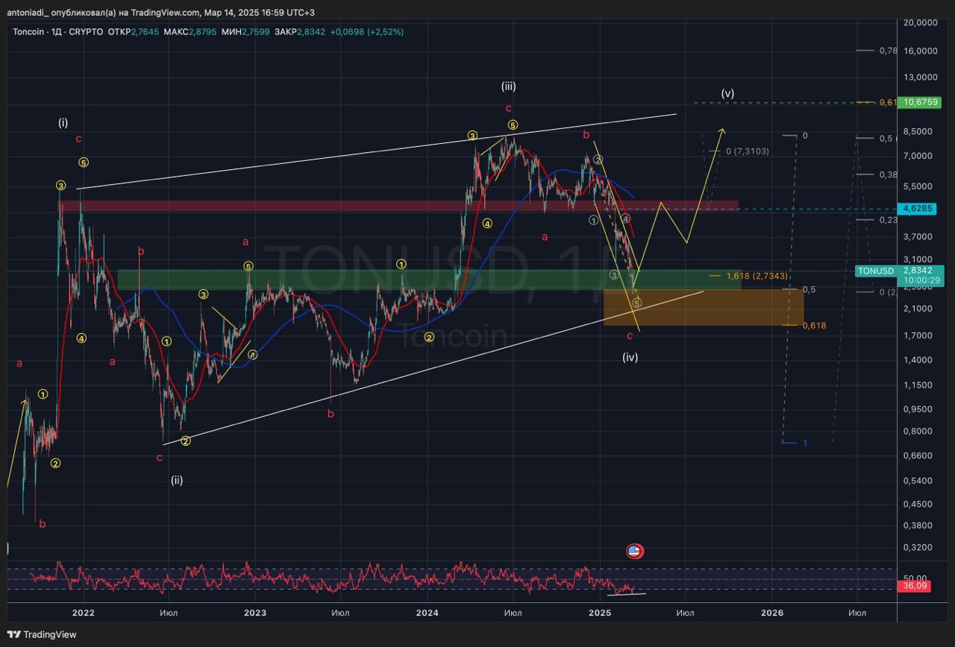Click the 2024 label on time axis

click(x=428, y=613)
